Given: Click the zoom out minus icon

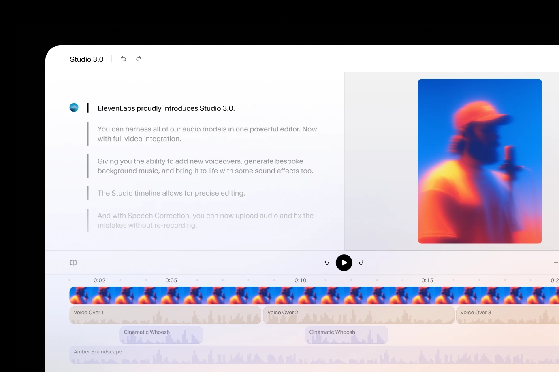Looking at the screenshot, I should click(x=556, y=263).
